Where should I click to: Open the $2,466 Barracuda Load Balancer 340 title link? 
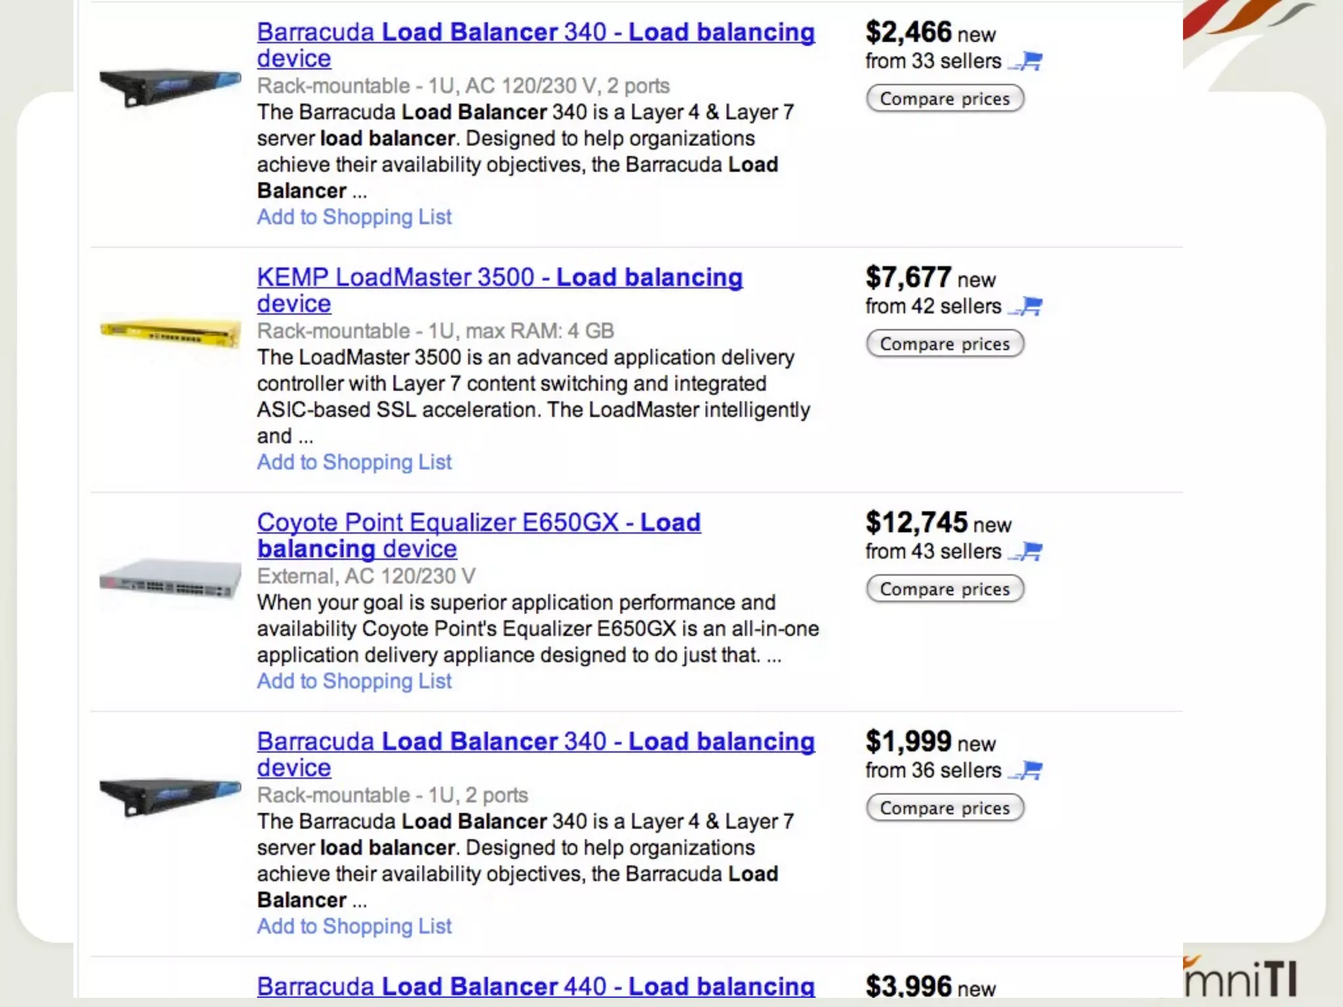pos(535,33)
